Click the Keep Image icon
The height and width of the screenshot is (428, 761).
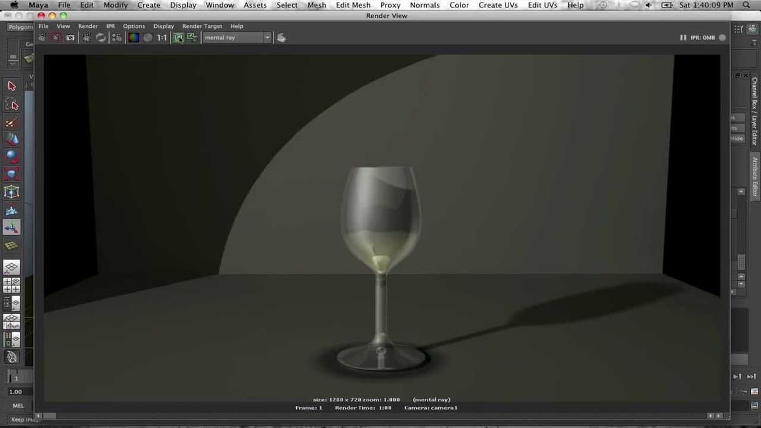coord(179,38)
